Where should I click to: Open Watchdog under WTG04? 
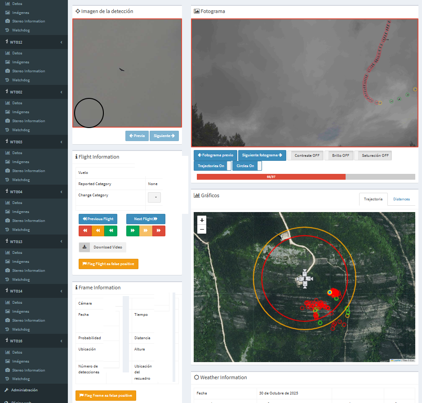[21, 230]
